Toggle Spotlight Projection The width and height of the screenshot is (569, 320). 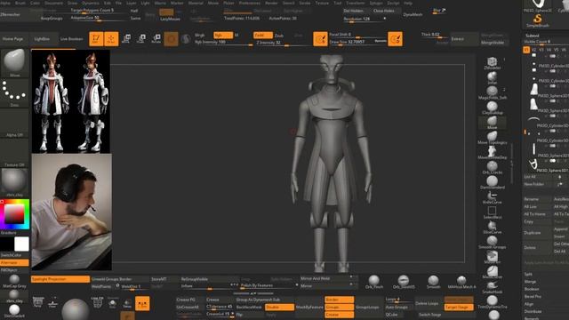[x=60, y=279]
